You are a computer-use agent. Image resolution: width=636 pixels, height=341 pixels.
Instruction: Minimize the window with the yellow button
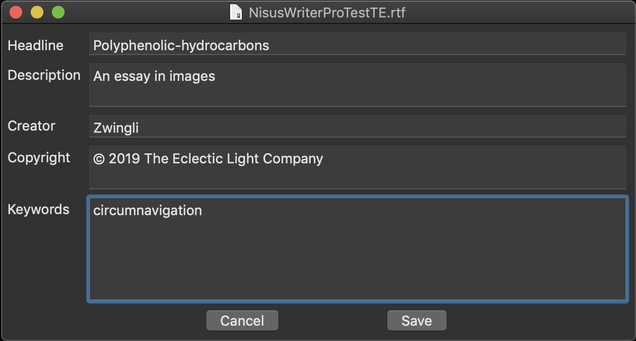pos(37,12)
